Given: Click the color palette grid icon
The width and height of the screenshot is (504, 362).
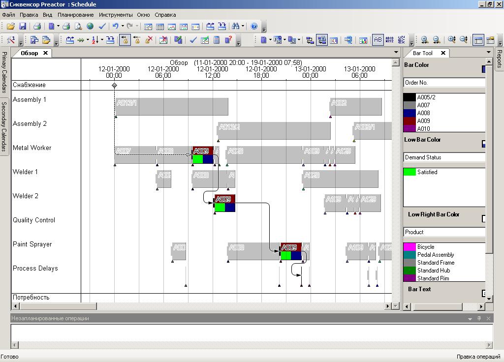Looking at the screenshot, I should click(x=363, y=40).
